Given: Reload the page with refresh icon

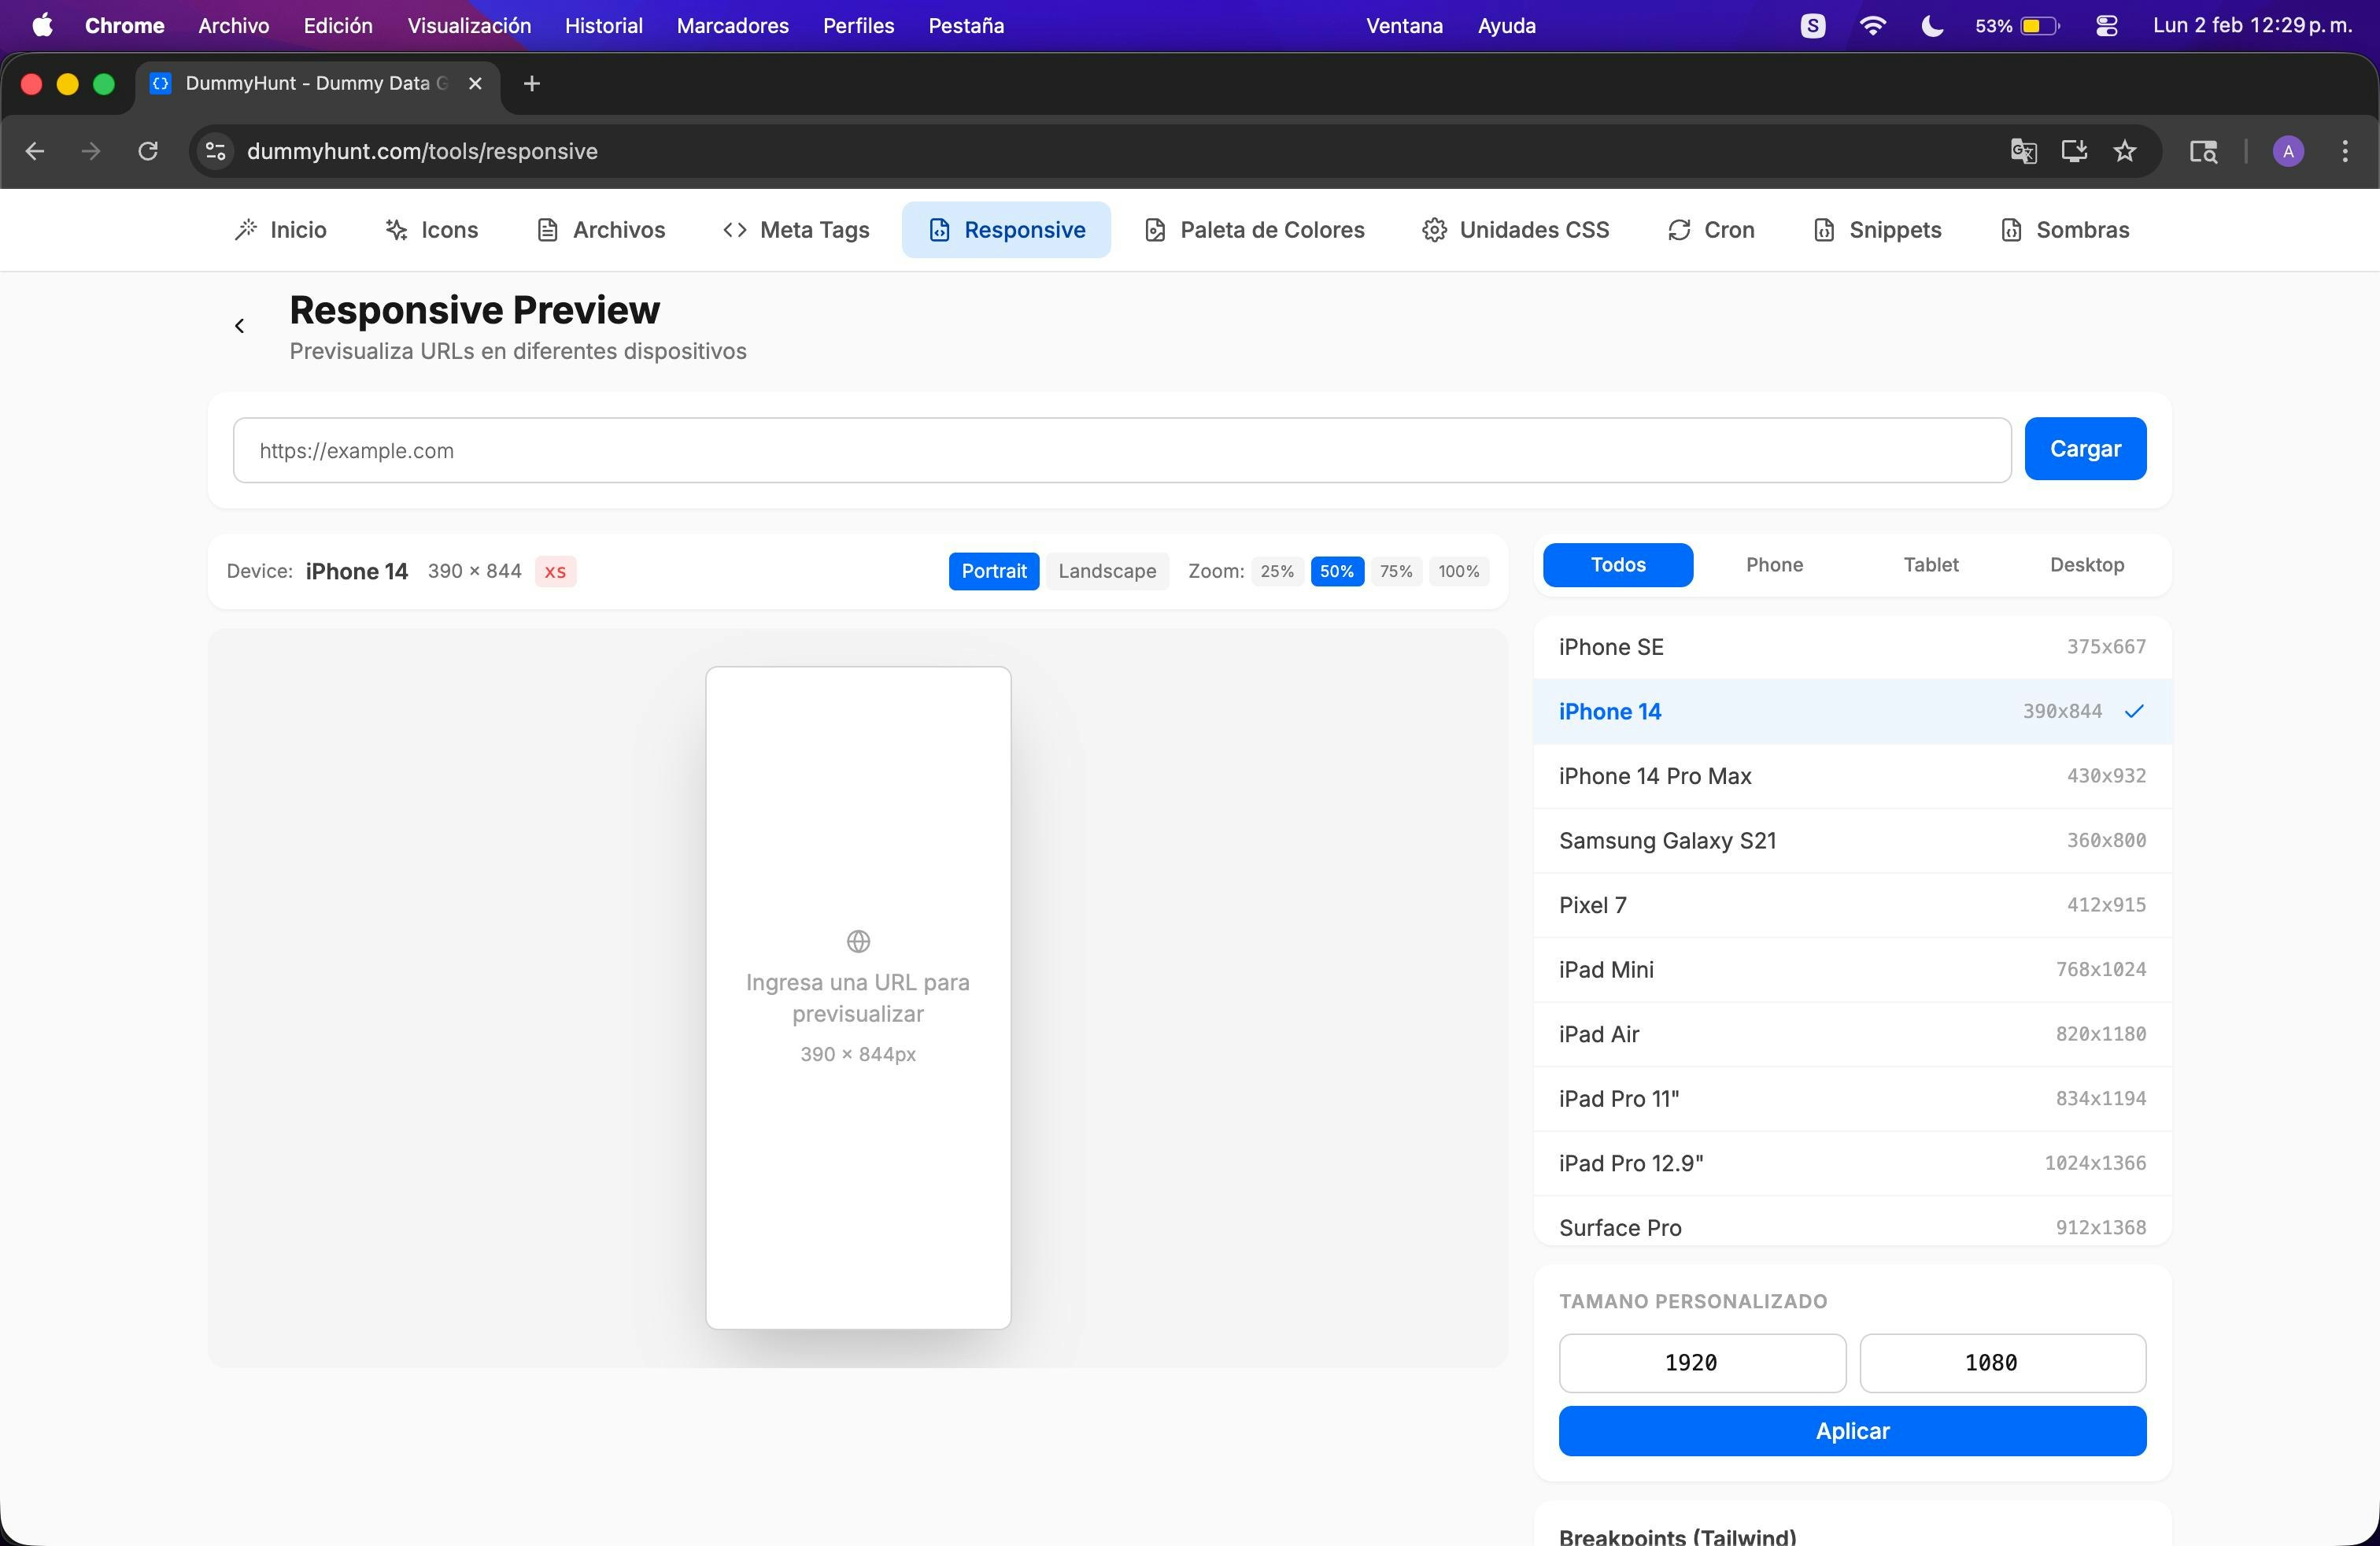Looking at the screenshot, I should pos(148,151).
